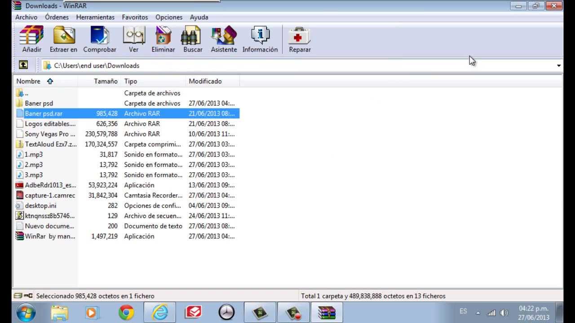Click the Información toolbar icon
The image size is (575, 323).
coord(260,39)
